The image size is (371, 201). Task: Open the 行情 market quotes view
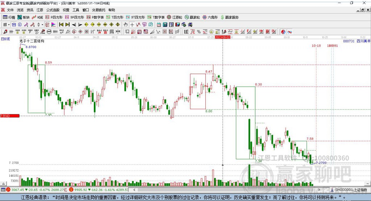click(x=9, y=17)
